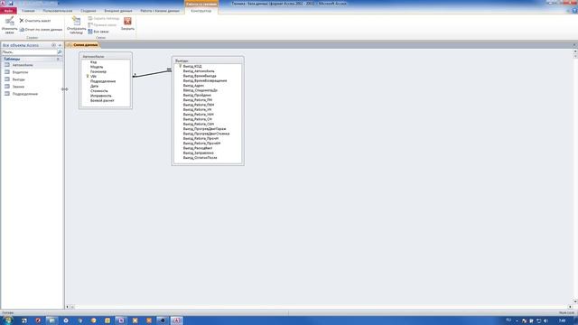The width and height of the screenshot is (578, 325).
Task: Open the Windows Start menu
Action: point(7,320)
